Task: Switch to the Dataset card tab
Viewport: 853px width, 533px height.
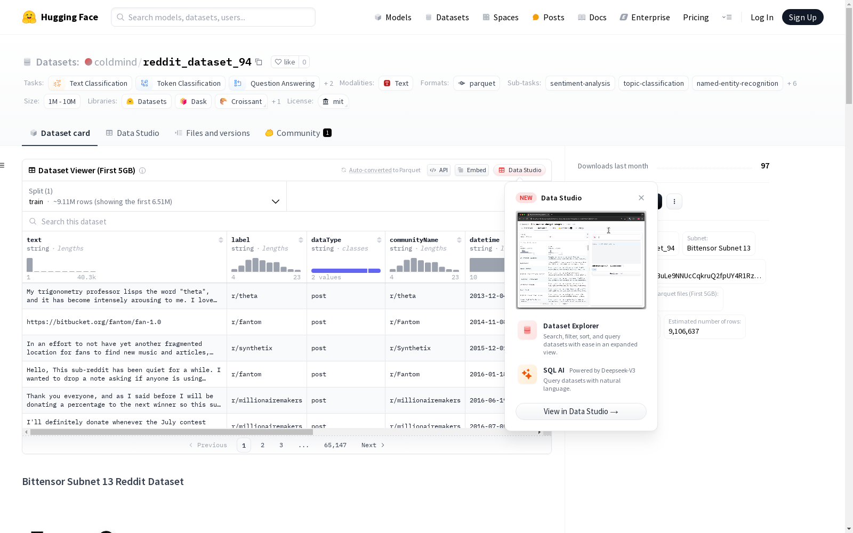Action: click(60, 133)
